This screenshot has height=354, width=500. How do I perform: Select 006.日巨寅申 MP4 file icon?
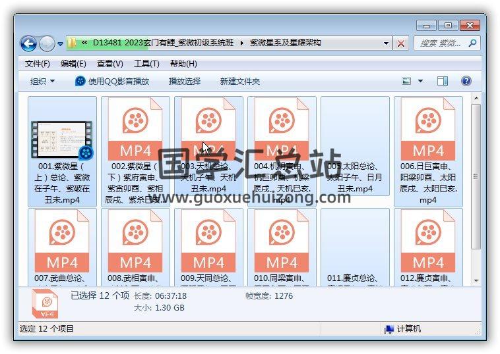coord(428,130)
